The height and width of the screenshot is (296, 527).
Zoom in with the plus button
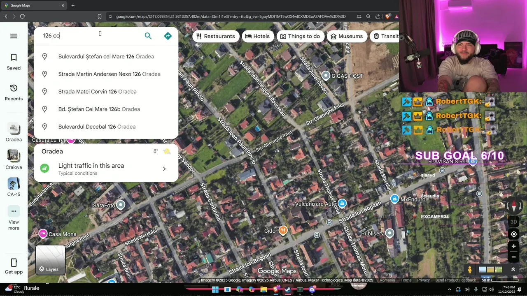[x=513, y=247]
